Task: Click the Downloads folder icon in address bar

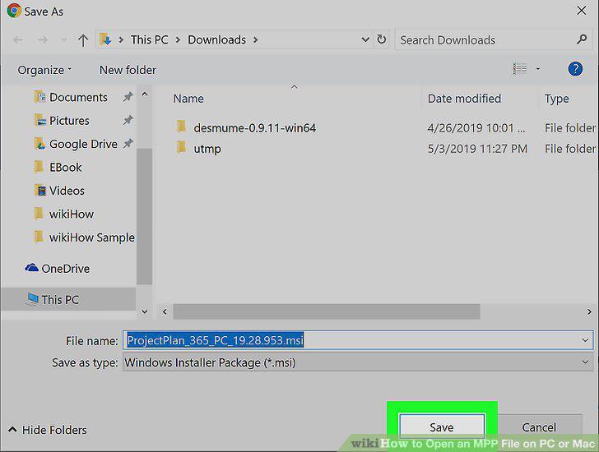Action: point(105,39)
